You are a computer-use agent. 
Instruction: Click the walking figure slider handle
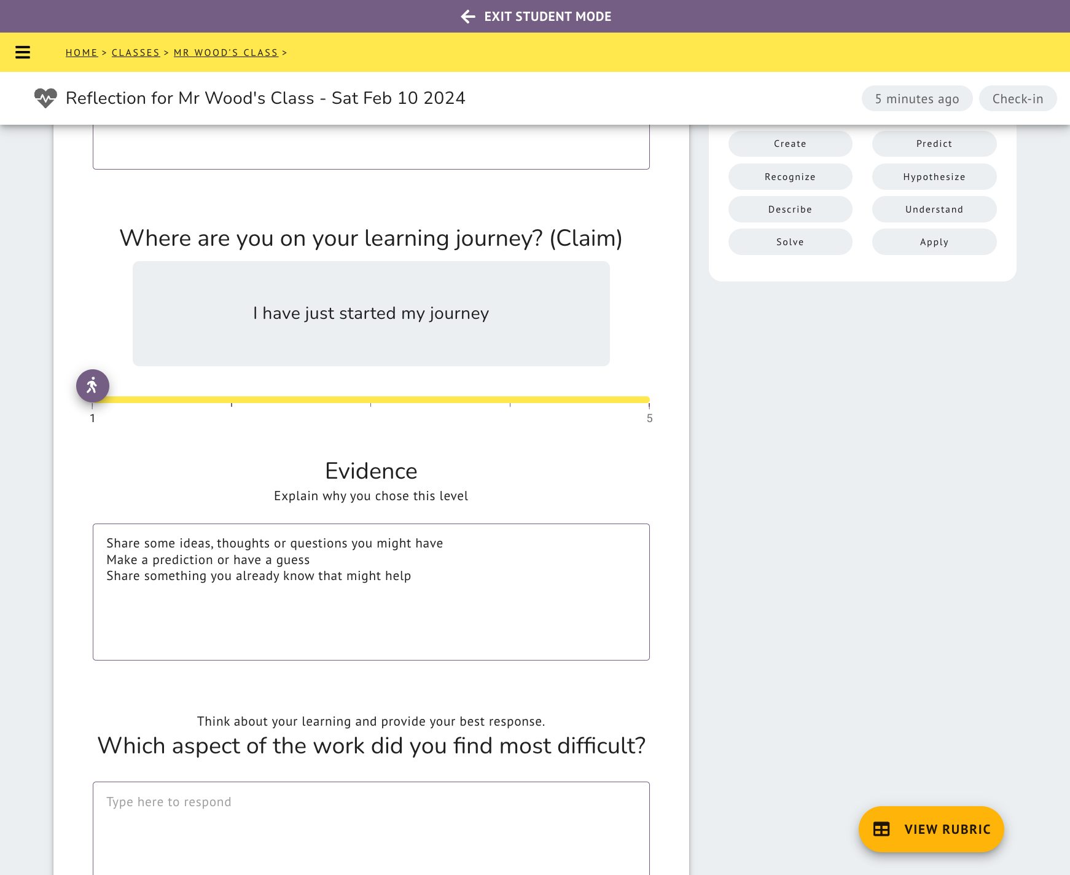pyautogui.click(x=93, y=386)
